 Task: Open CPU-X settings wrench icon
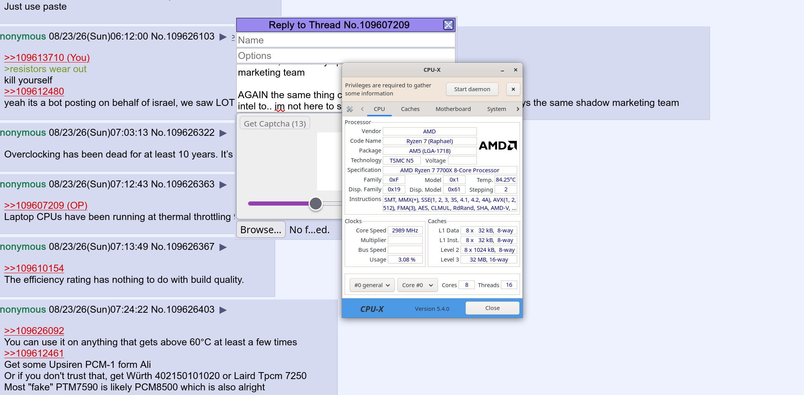[350, 109]
